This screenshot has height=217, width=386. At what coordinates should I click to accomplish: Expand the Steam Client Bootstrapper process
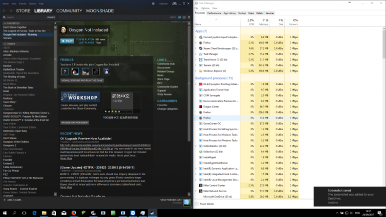point(195,48)
